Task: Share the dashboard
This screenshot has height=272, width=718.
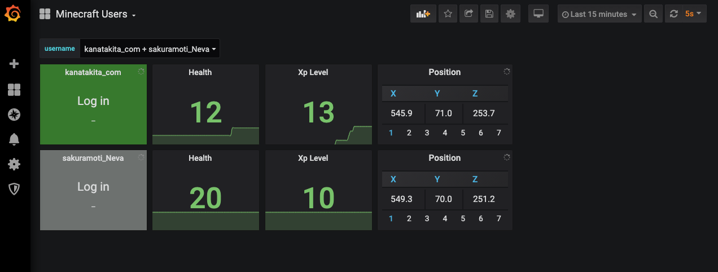Action: (x=469, y=14)
